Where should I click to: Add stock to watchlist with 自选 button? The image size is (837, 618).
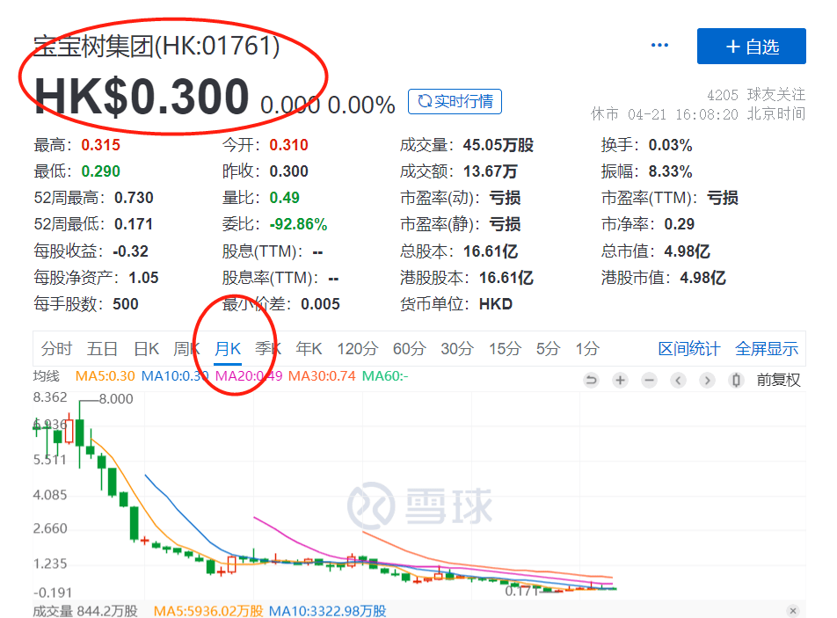[752, 47]
